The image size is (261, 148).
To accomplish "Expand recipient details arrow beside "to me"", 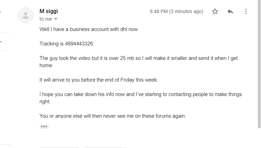I will [x=56, y=19].
